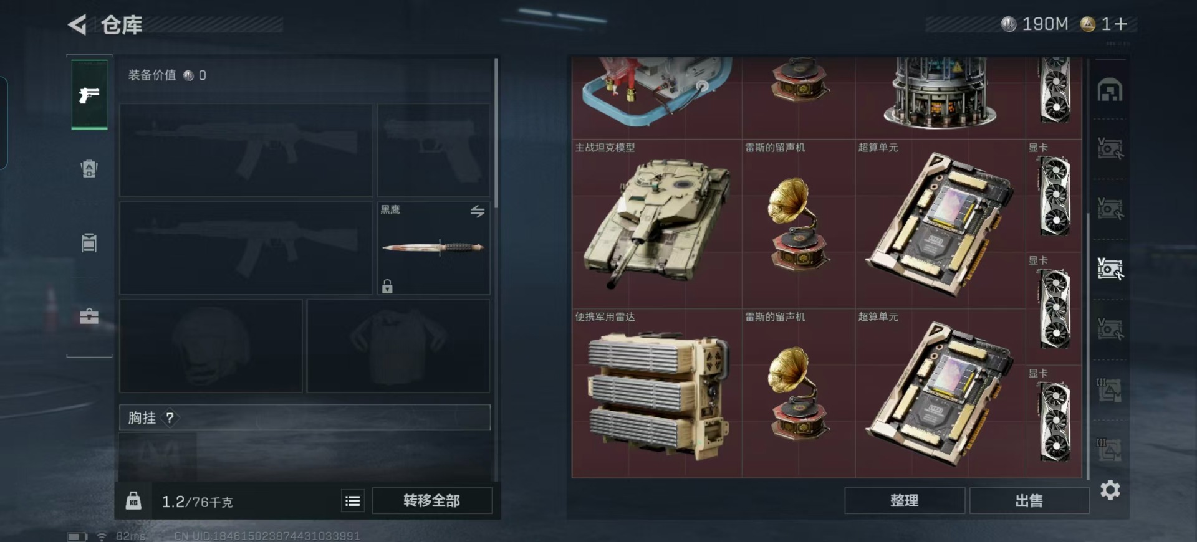
Task: Toggle the weight lock icon at bottom left
Action: point(133,501)
